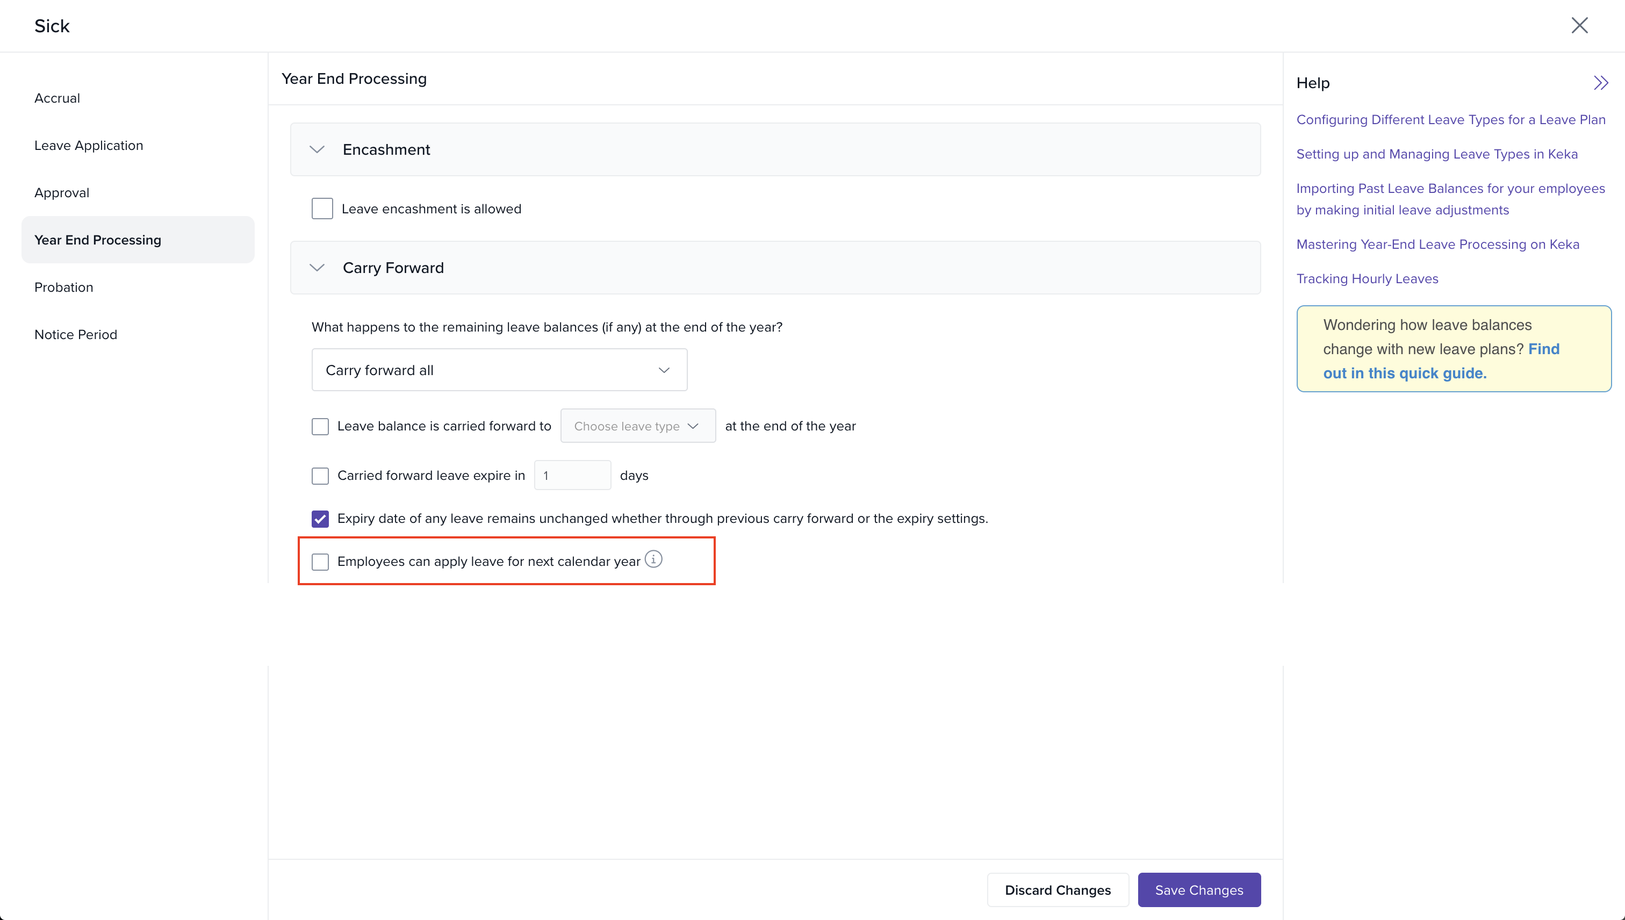Click the info icon beside next calendar year
The width and height of the screenshot is (1625, 920).
coord(653,559)
